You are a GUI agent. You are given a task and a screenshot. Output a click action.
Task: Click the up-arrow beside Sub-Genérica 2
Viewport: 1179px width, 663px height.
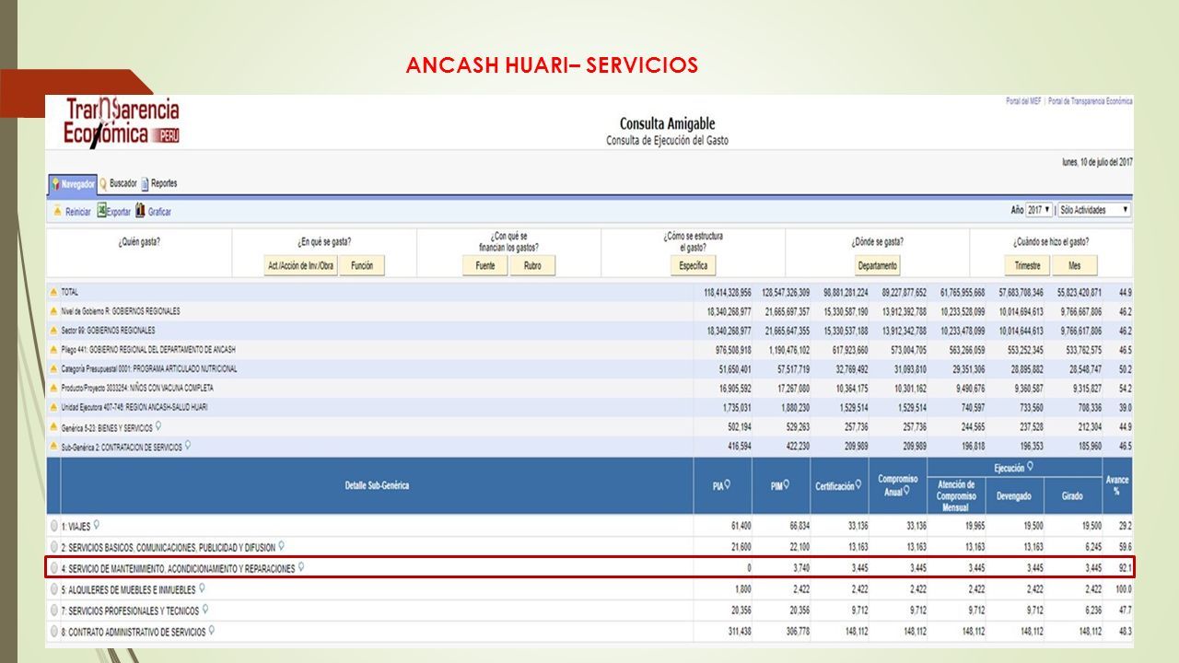coord(53,447)
